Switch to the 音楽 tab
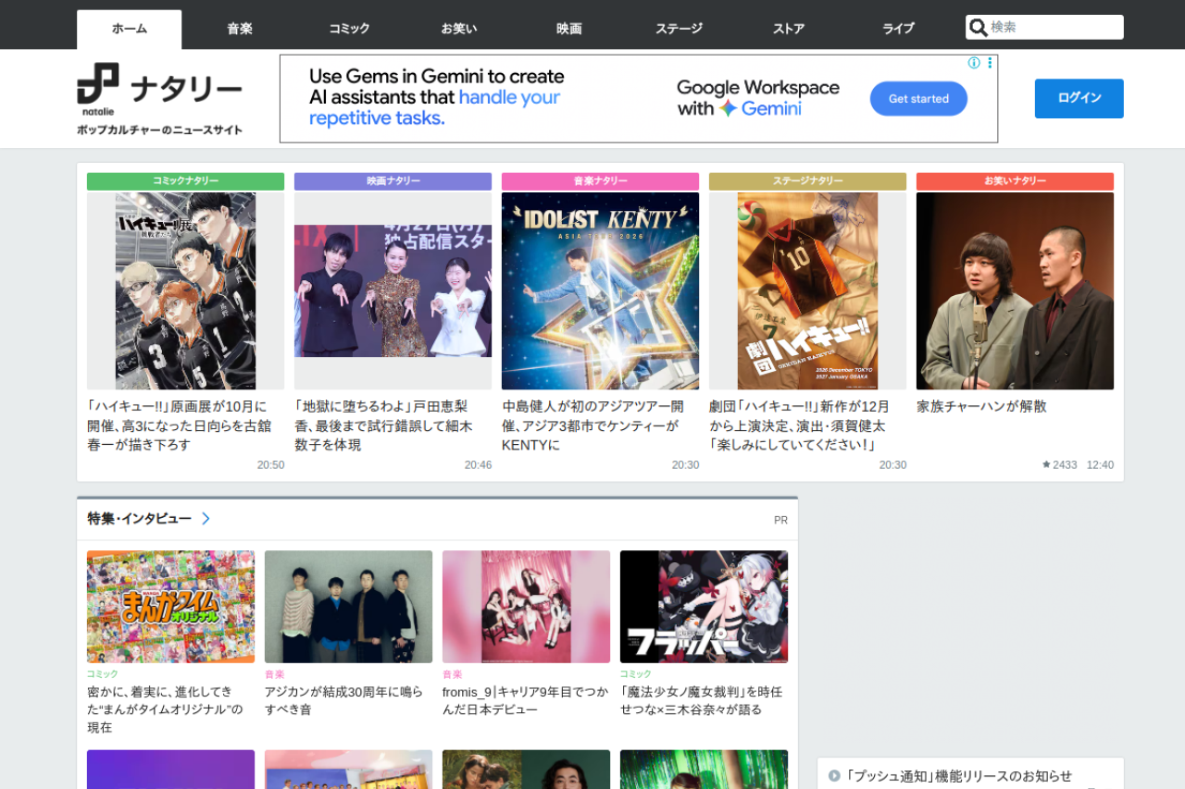The width and height of the screenshot is (1185, 789). [240, 29]
